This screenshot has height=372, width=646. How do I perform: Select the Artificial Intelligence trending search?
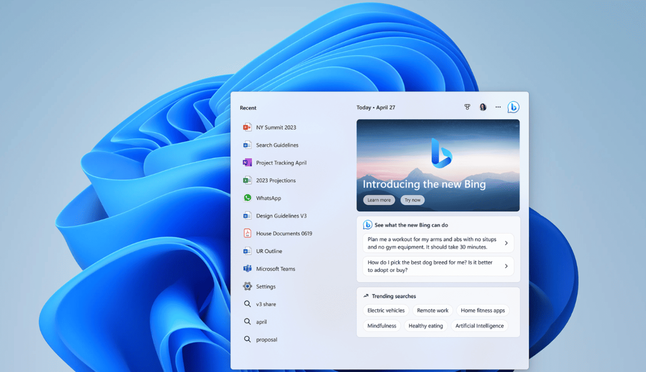(479, 326)
